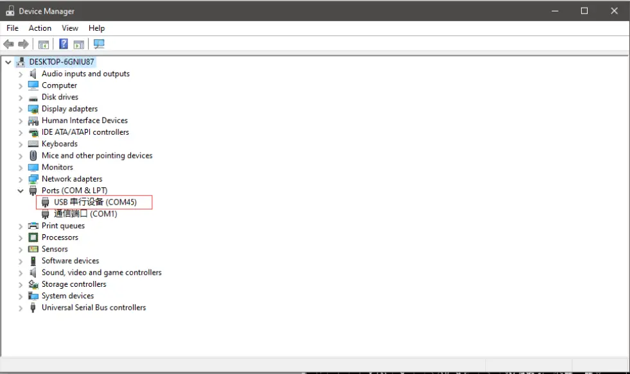
Task: Click the Human Interface Devices icon
Action: pyautogui.click(x=33, y=121)
